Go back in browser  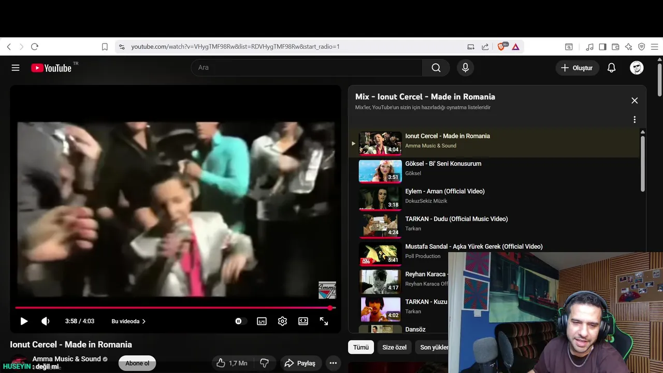click(9, 47)
